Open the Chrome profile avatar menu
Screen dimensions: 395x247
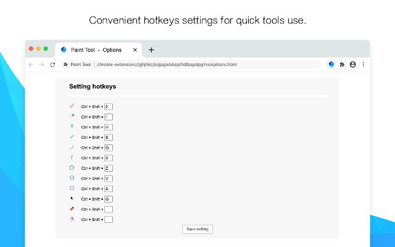click(x=352, y=64)
